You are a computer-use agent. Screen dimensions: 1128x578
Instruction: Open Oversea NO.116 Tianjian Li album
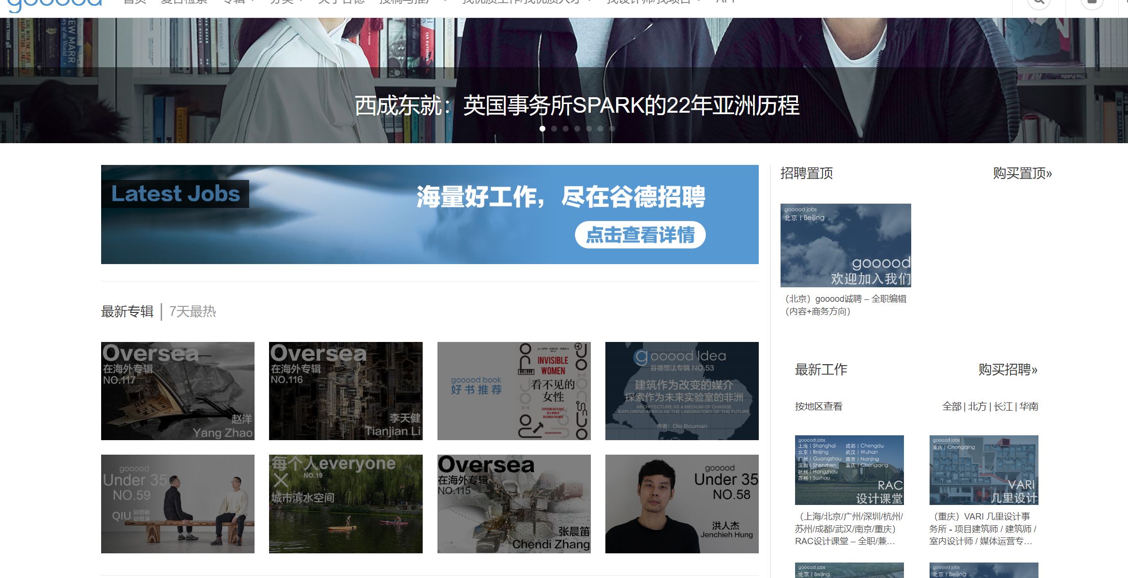click(x=346, y=391)
